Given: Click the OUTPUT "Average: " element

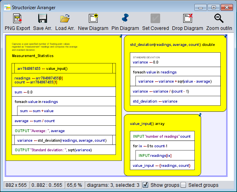Looking at the screenshot, I should coord(64,131).
